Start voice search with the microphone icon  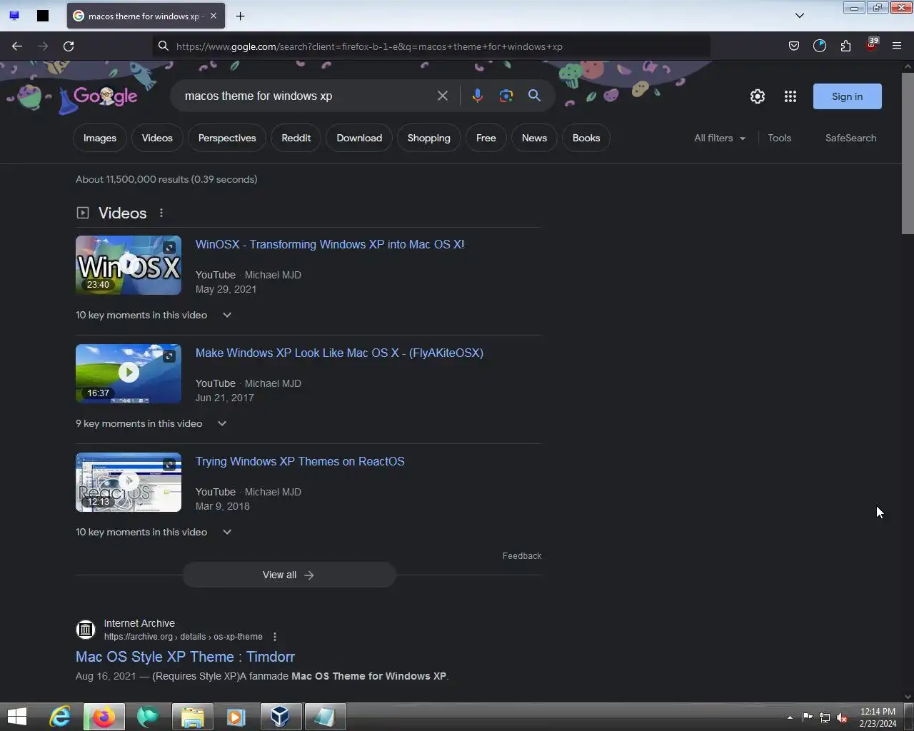click(x=478, y=96)
